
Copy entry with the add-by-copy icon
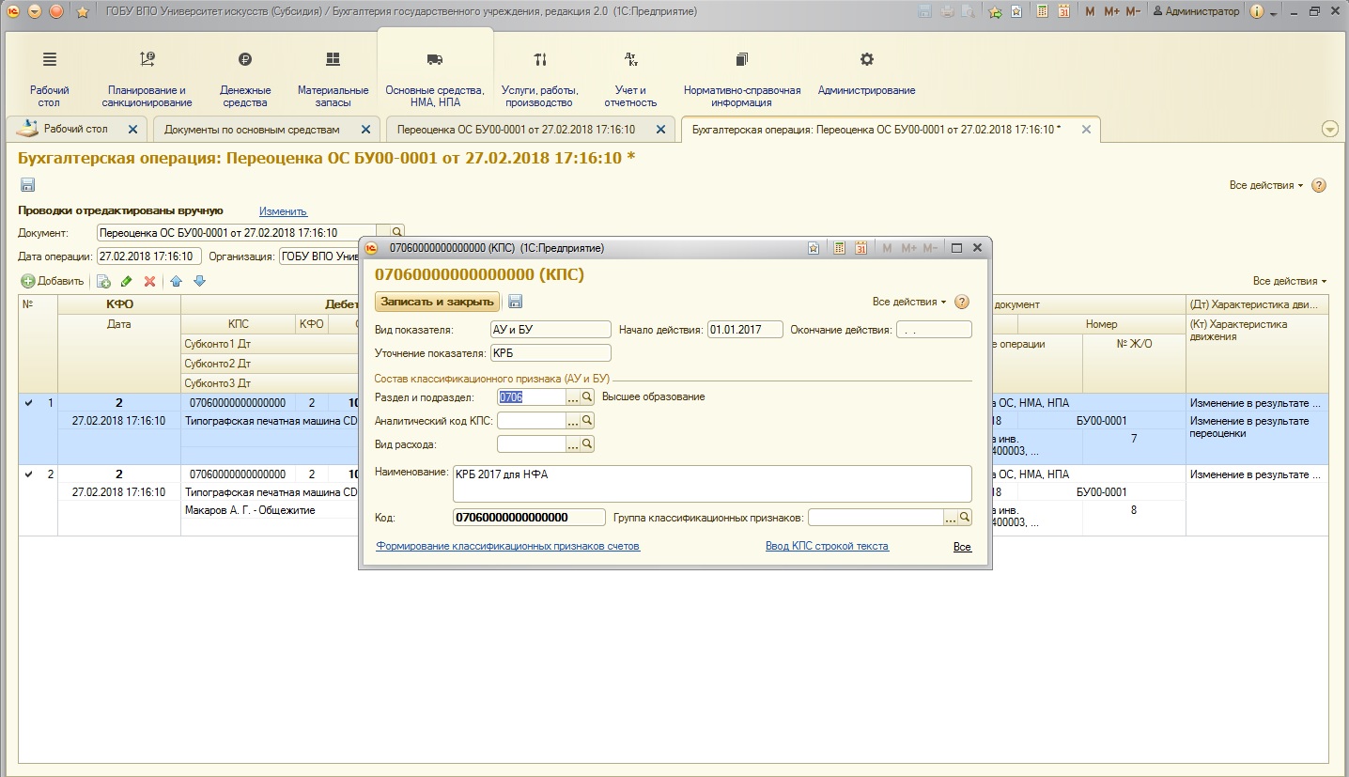tap(103, 281)
